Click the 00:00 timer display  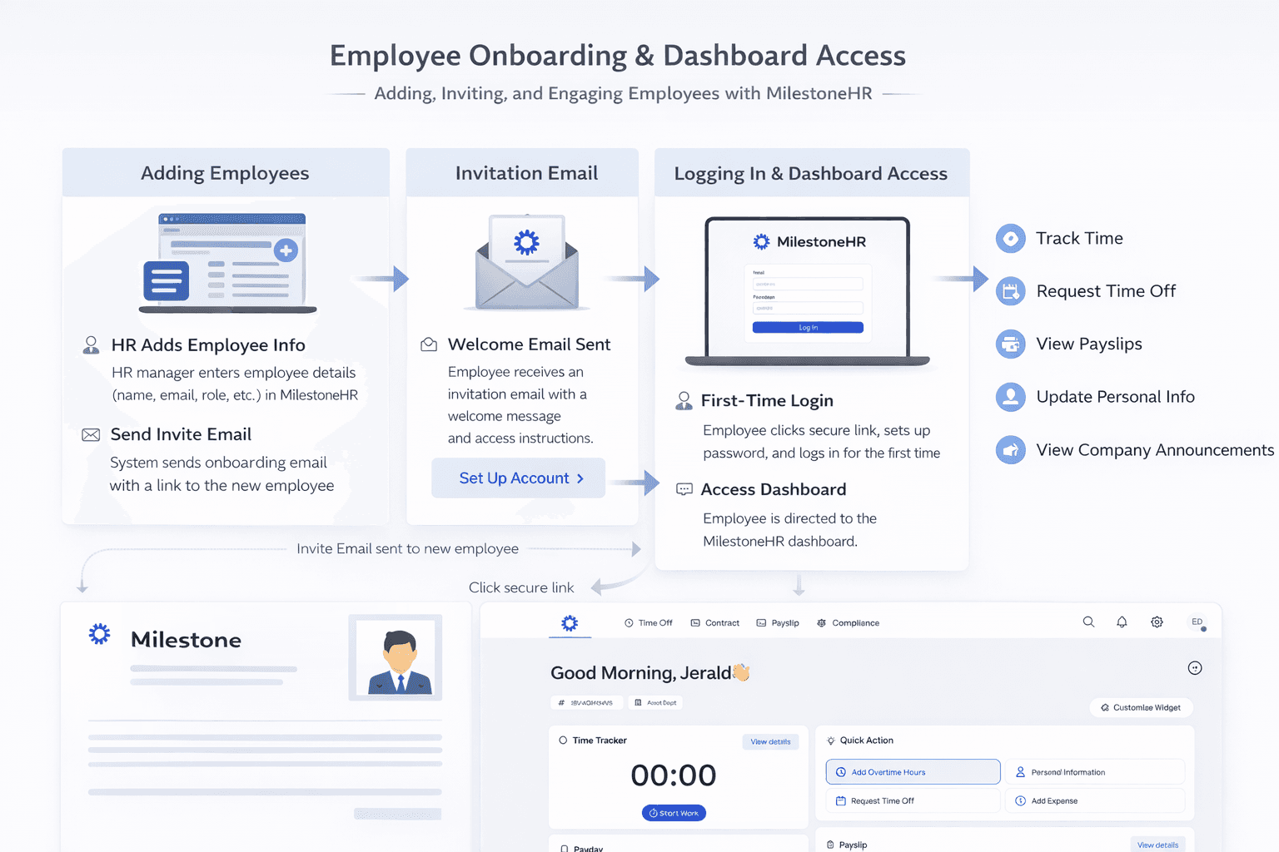[x=674, y=775]
